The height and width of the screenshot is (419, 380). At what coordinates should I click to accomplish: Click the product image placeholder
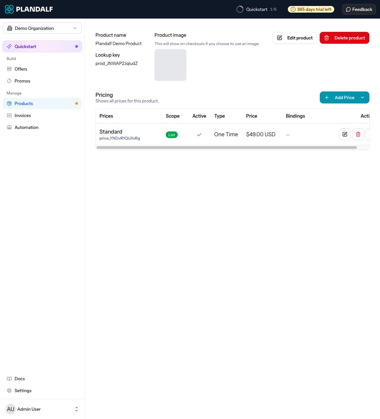click(170, 65)
